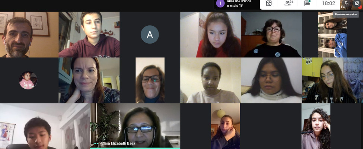Select the gray letter A avatar

(x=150, y=35)
